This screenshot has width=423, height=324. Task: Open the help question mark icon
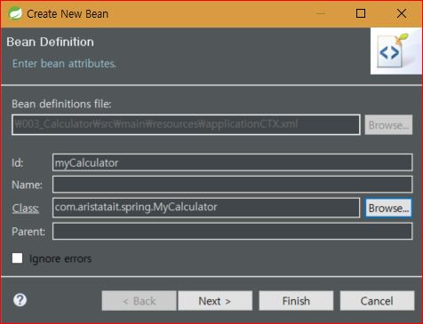[x=20, y=300]
